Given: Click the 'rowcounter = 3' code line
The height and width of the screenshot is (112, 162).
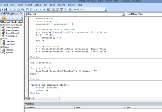Looking at the screenshot, I should 51,38.
